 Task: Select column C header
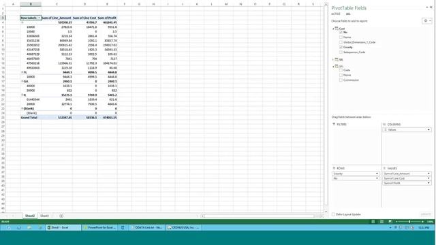pos(57,4)
